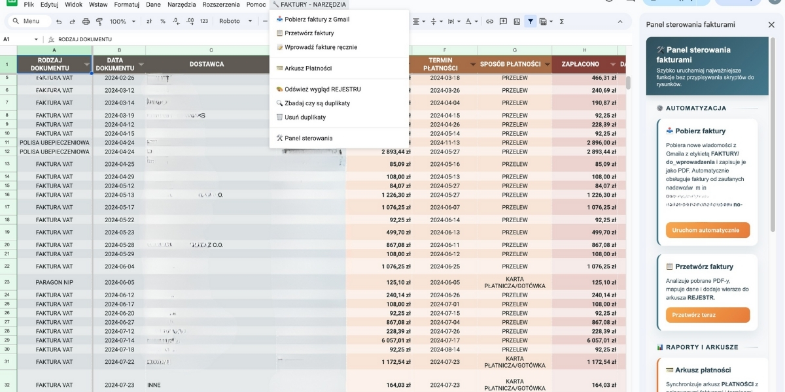Select Pobierz faktury z Gmail
The width and height of the screenshot is (785, 392).
click(314, 19)
